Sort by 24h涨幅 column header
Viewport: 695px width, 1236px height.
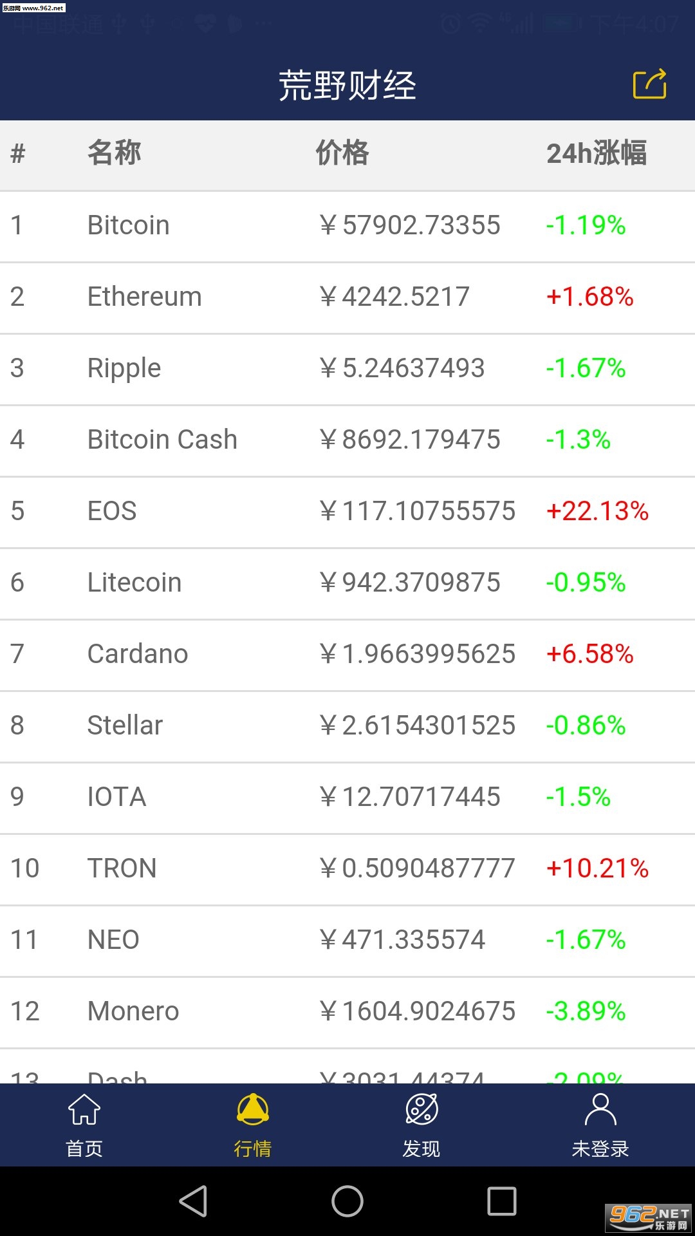597,153
